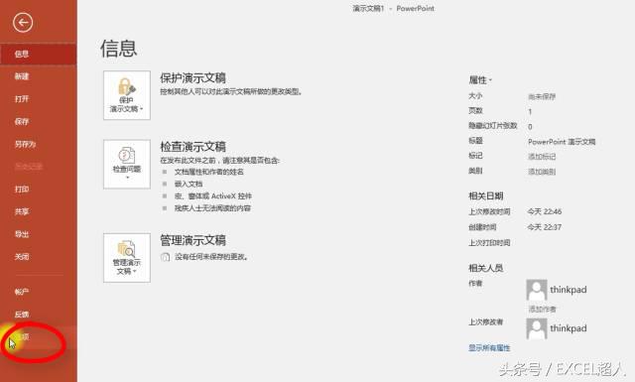Click the 相关日期 section heading
The image size is (635, 382).
click(486, 196)
